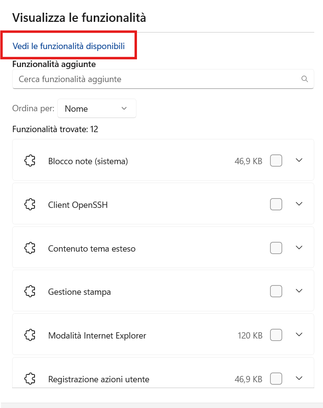
Task: Tick the Blocco note (sistema) checkbox
Action: tap(276, 161)
